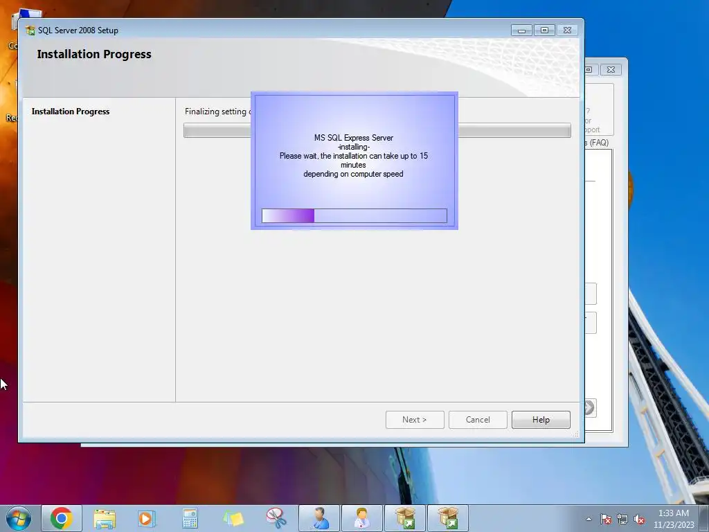This screenshot has width=709, height=532.
Task: Click the round arrow button in background window
Action: click(x=589, y=407)
